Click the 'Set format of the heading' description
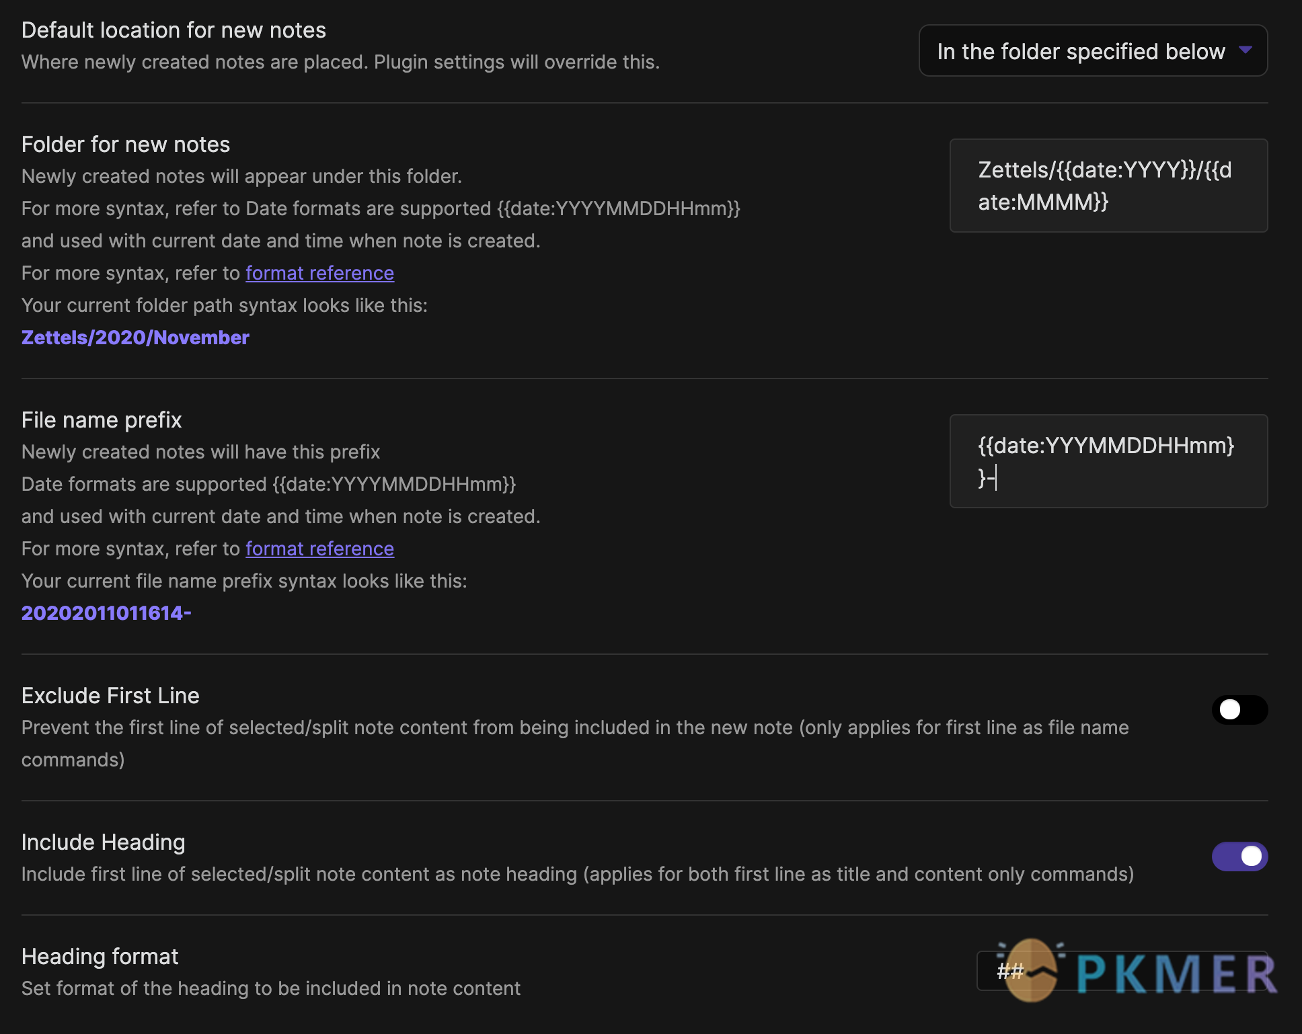1302x1034 pixels. pyautogui.click(x=271, y=988)
